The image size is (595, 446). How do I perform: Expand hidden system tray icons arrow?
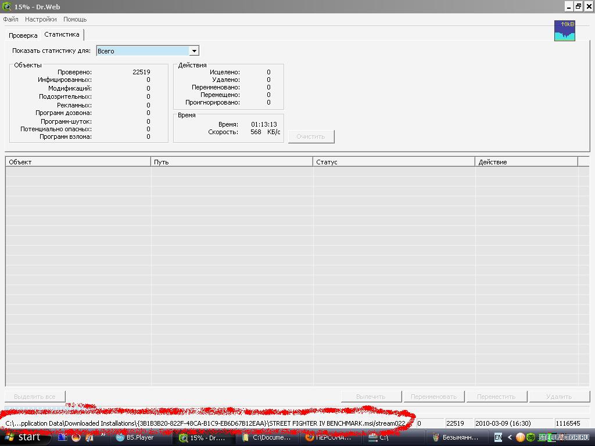point(510,437)
